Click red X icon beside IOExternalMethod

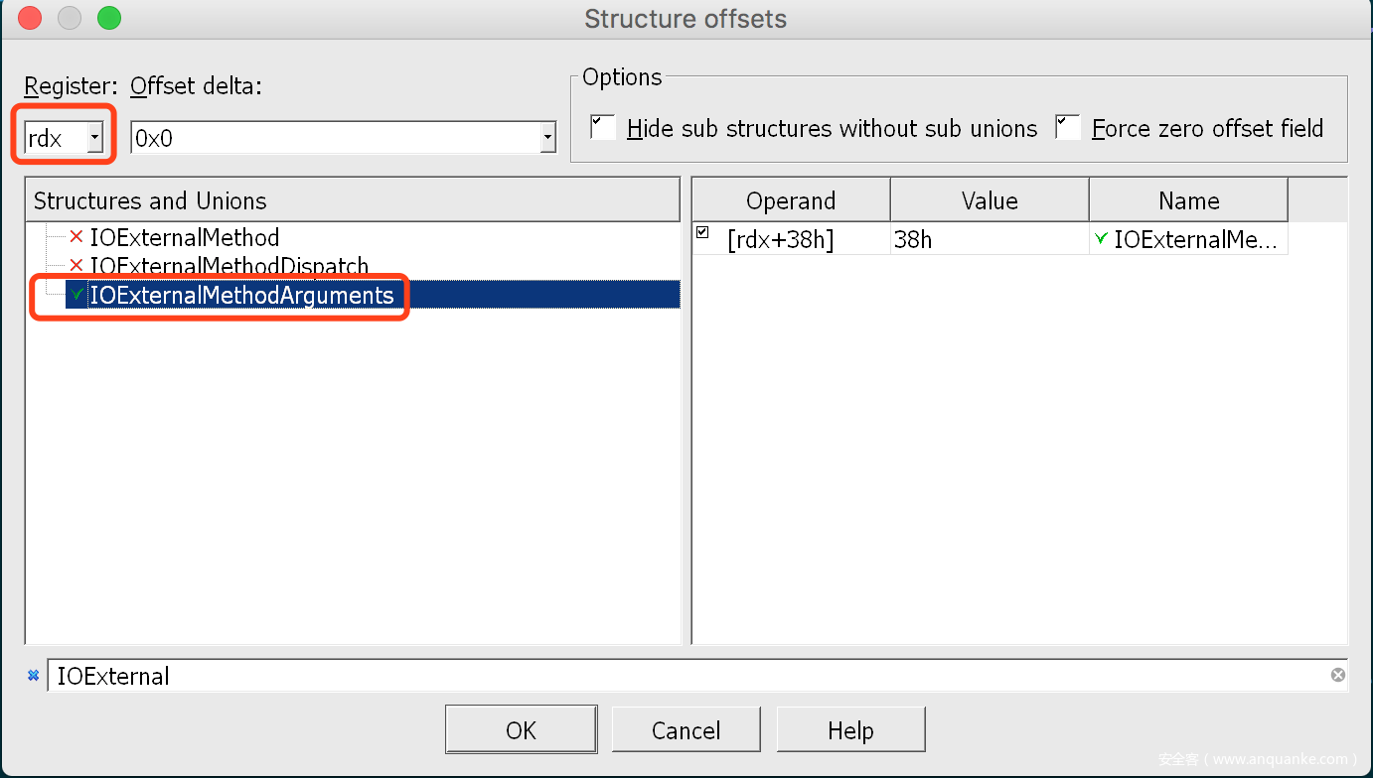pos(76,237)
